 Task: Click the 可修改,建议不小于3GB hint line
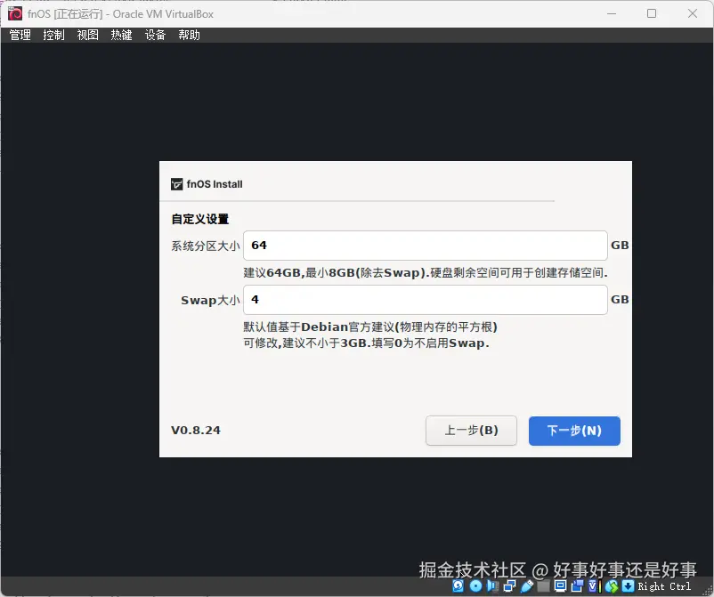point(366,343)
